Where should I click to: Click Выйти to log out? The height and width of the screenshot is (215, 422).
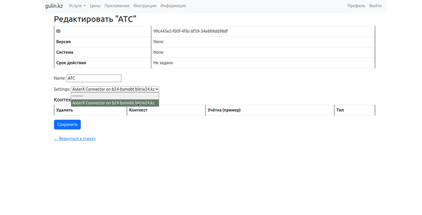(x=376, y=6)
